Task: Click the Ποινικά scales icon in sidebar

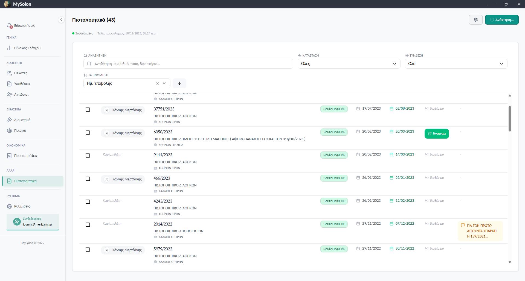Action: (x=9, y=131)
